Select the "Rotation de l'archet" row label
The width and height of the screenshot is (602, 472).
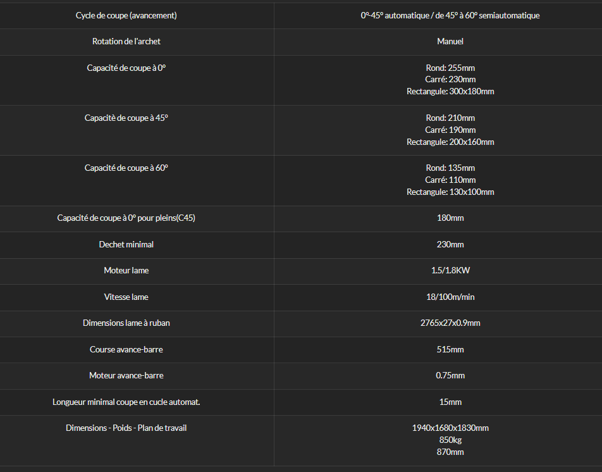126,41
